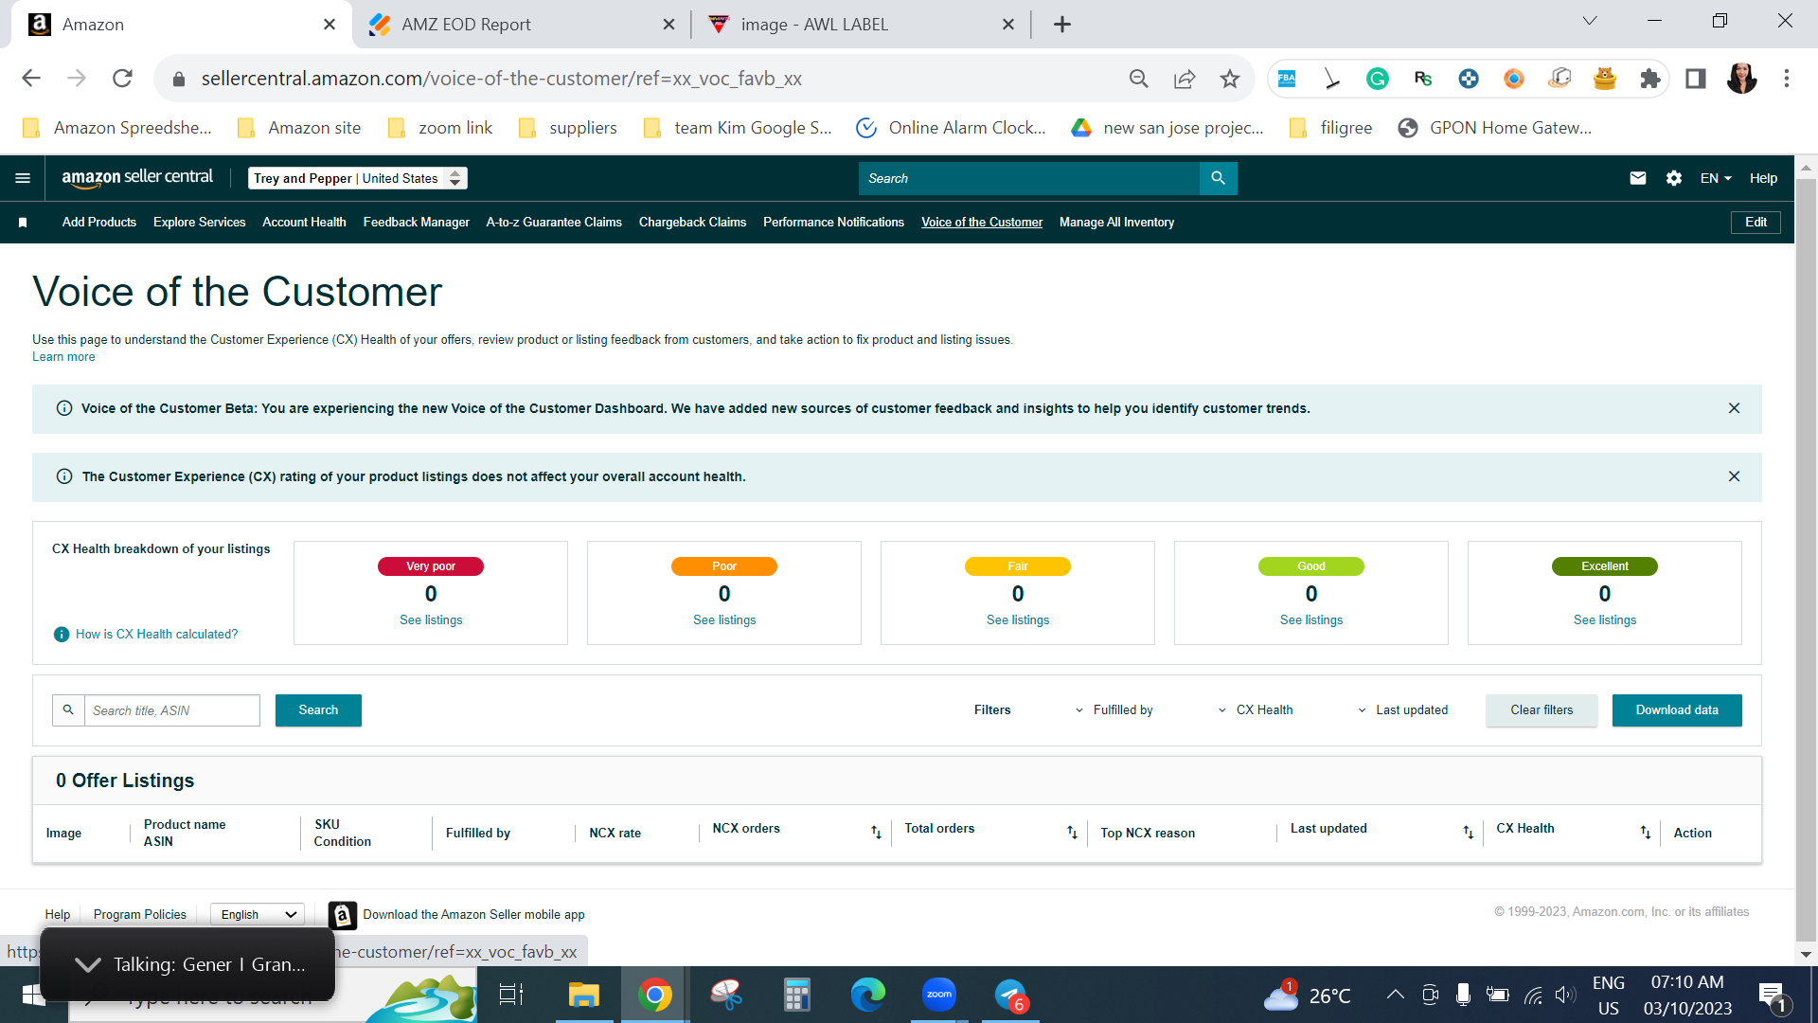Viewport: 1818px width, 1023px height.
Task: See listings under Very poor
Action: (x=431, y=620)
